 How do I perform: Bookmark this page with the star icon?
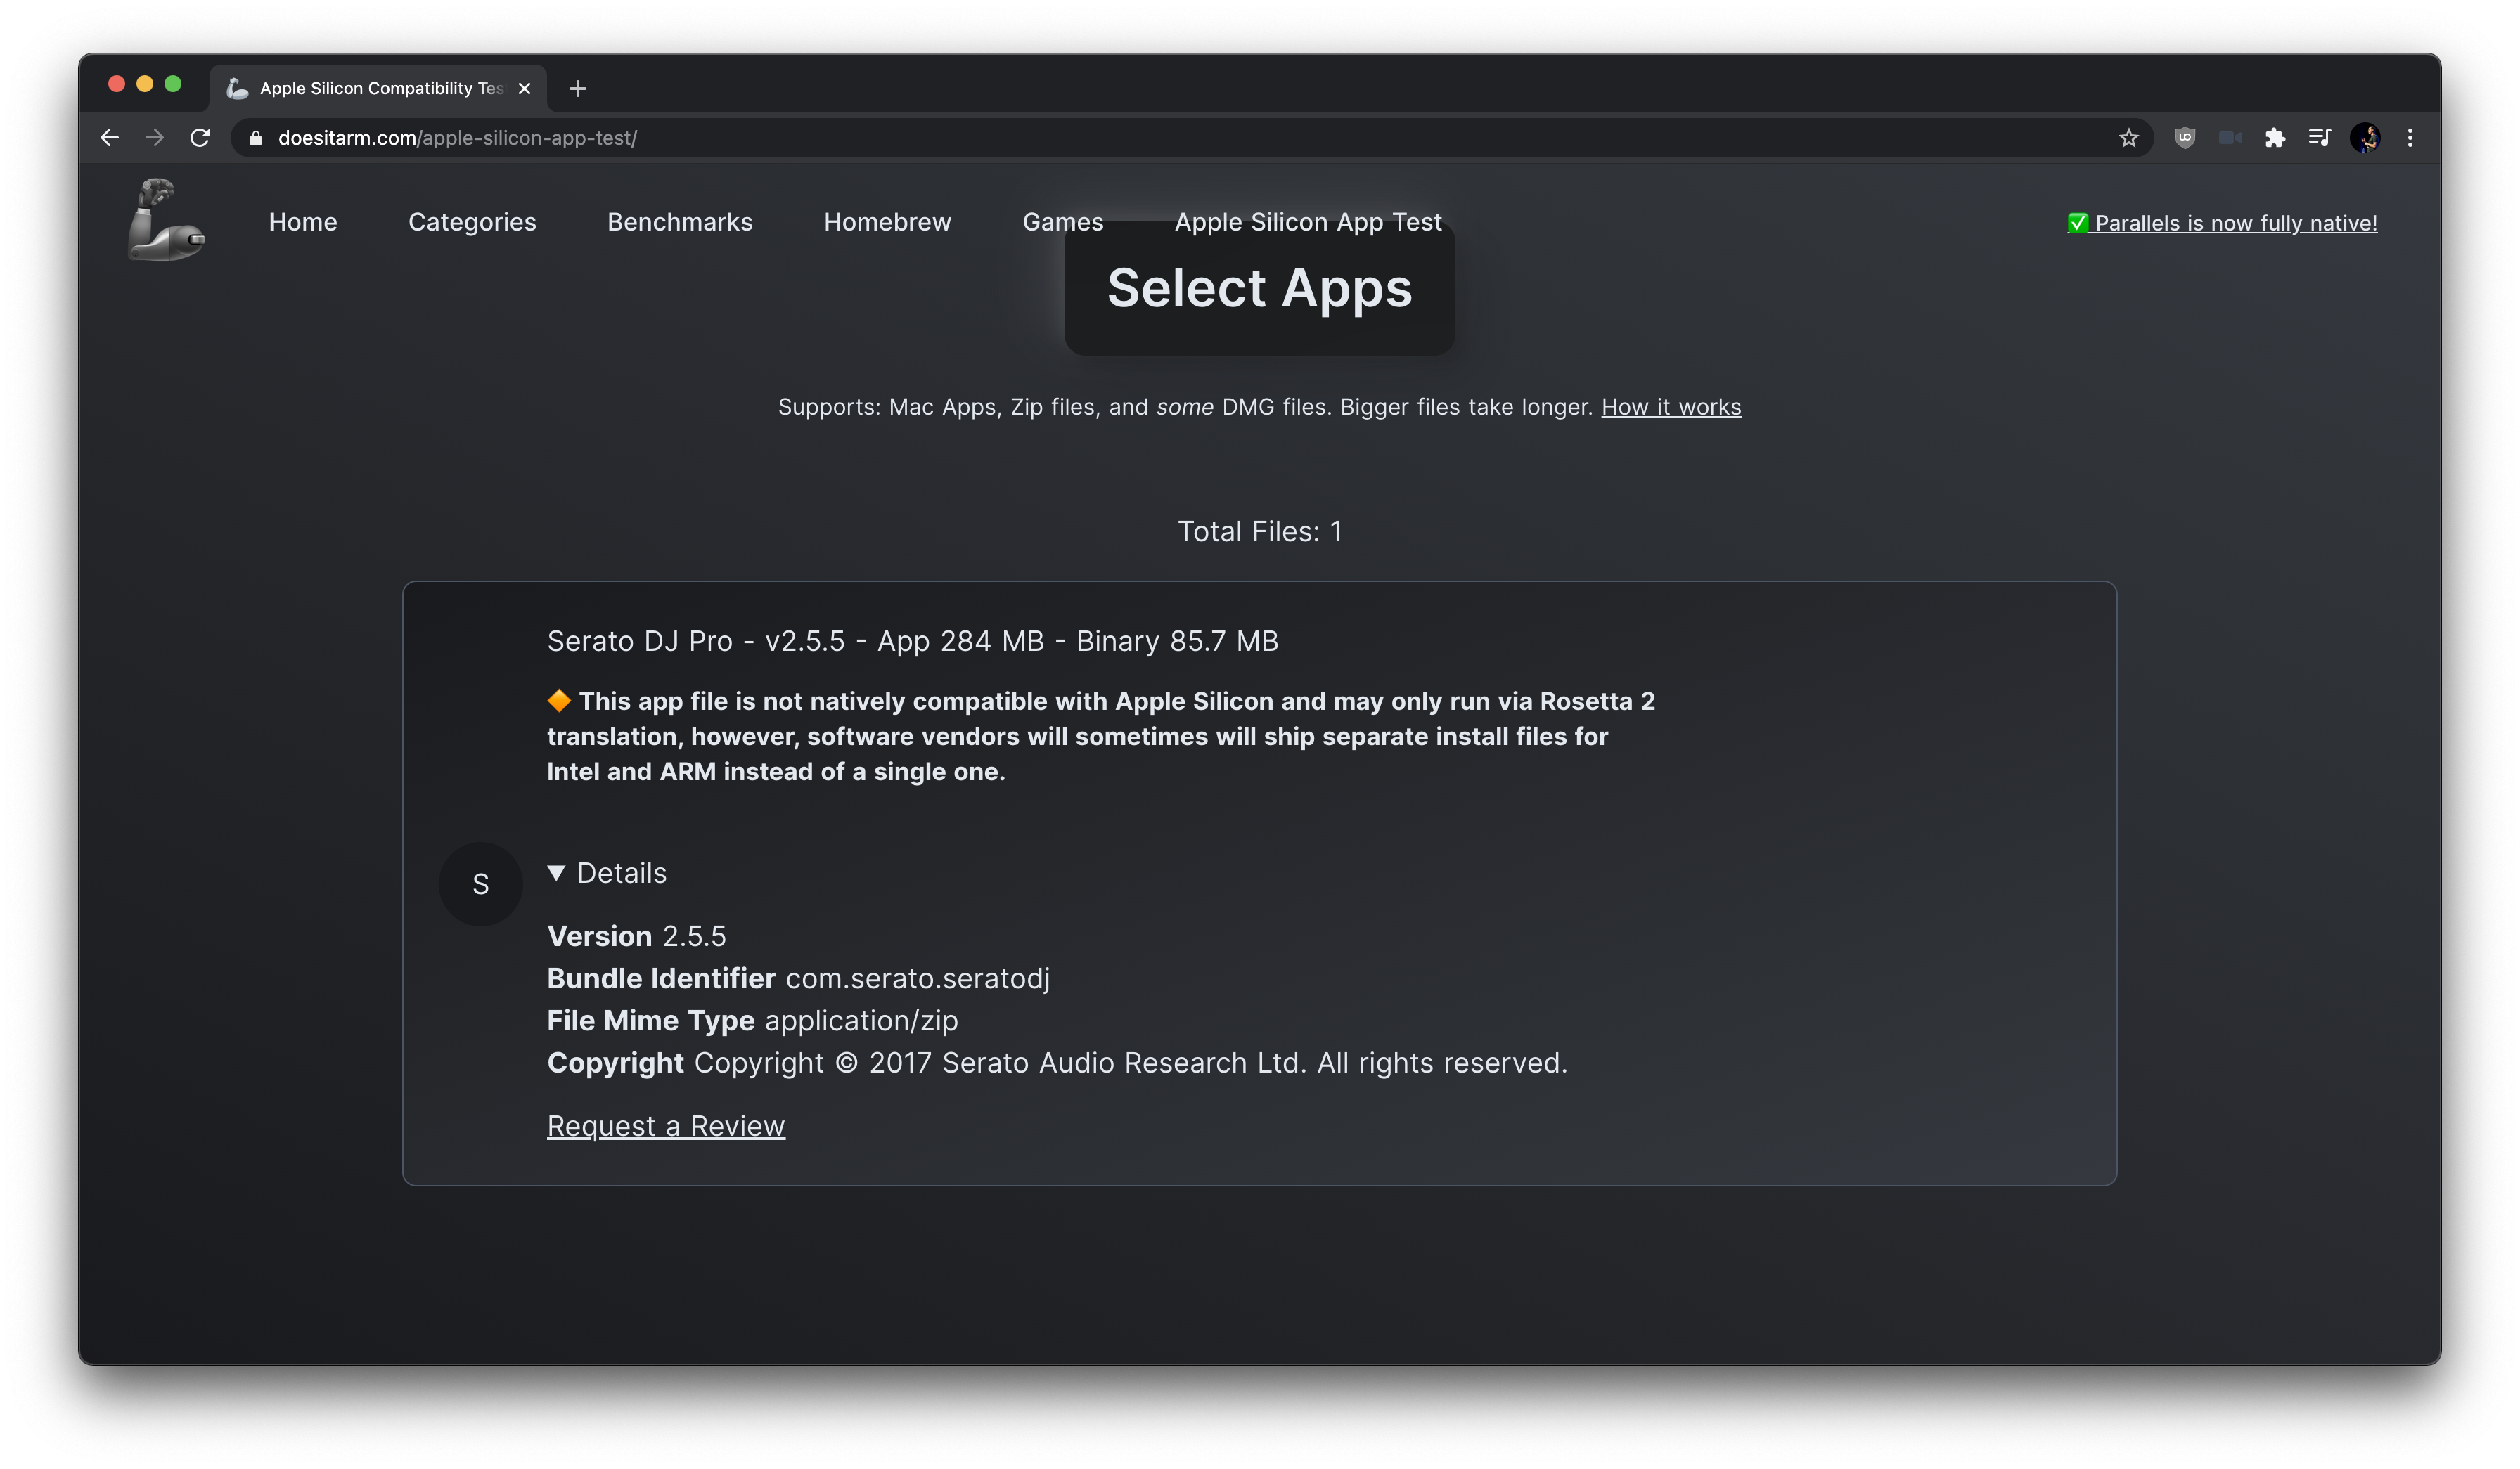click(2128, 138)
